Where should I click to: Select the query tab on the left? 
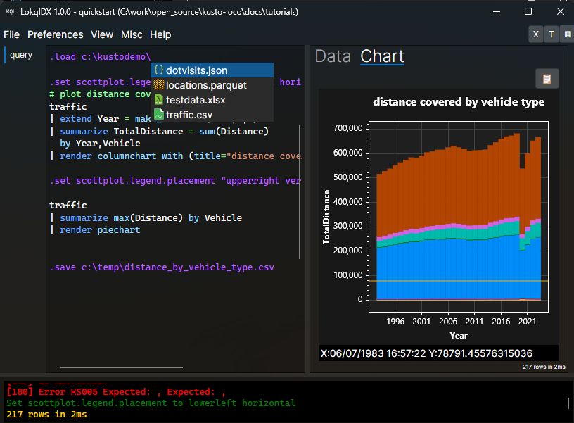(21, 55)
